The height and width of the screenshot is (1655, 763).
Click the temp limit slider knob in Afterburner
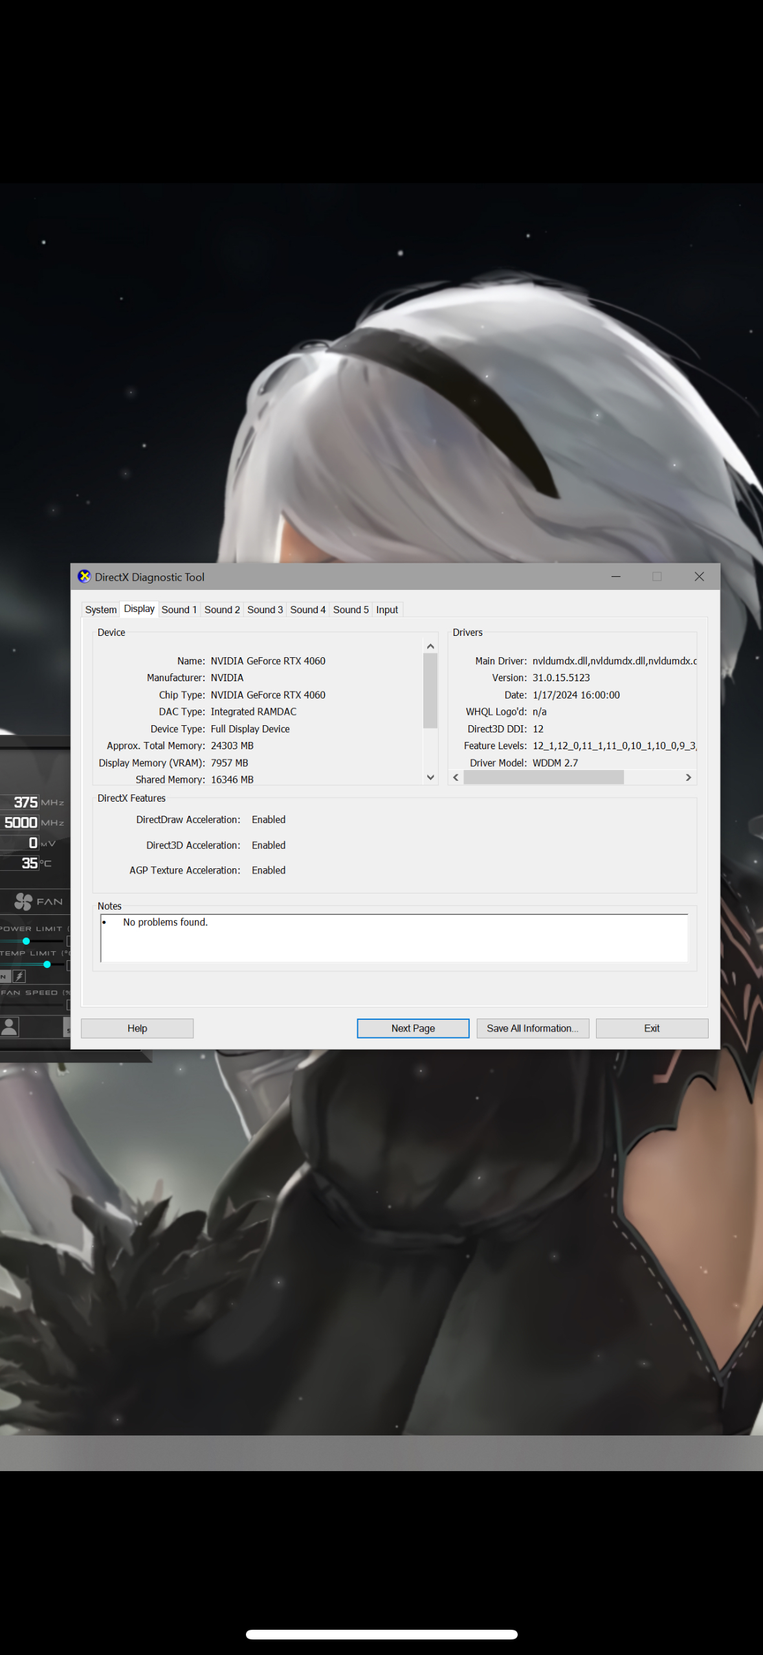pos(47,964)
